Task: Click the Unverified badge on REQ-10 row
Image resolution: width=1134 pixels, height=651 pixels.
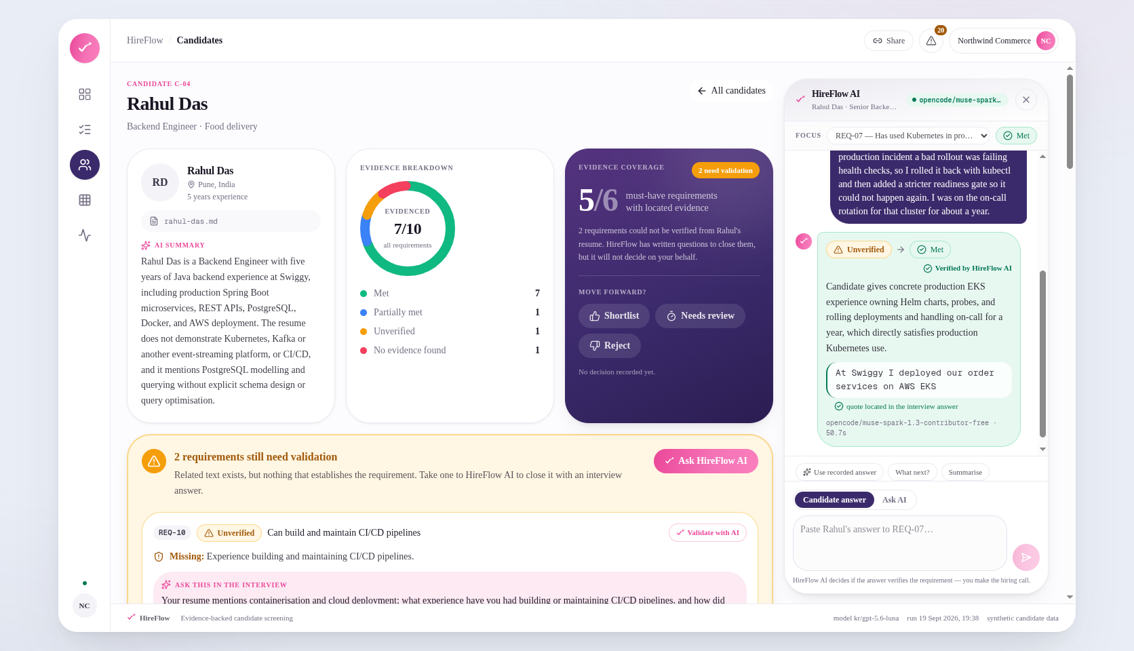Action: pyautogui.click(x=229, y=533)
